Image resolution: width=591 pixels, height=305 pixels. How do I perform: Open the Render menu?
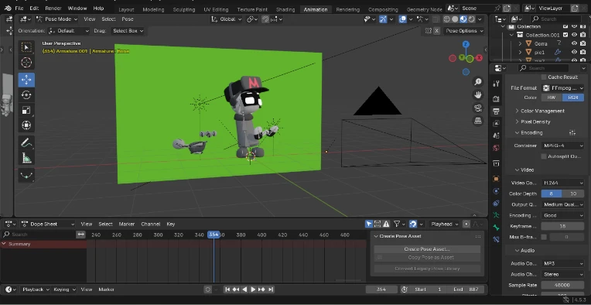pyautogui.click(x=53, y=8)
